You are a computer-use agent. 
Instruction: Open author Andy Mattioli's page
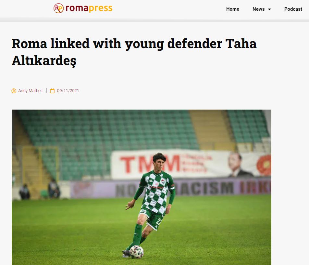tap(31, 91)
